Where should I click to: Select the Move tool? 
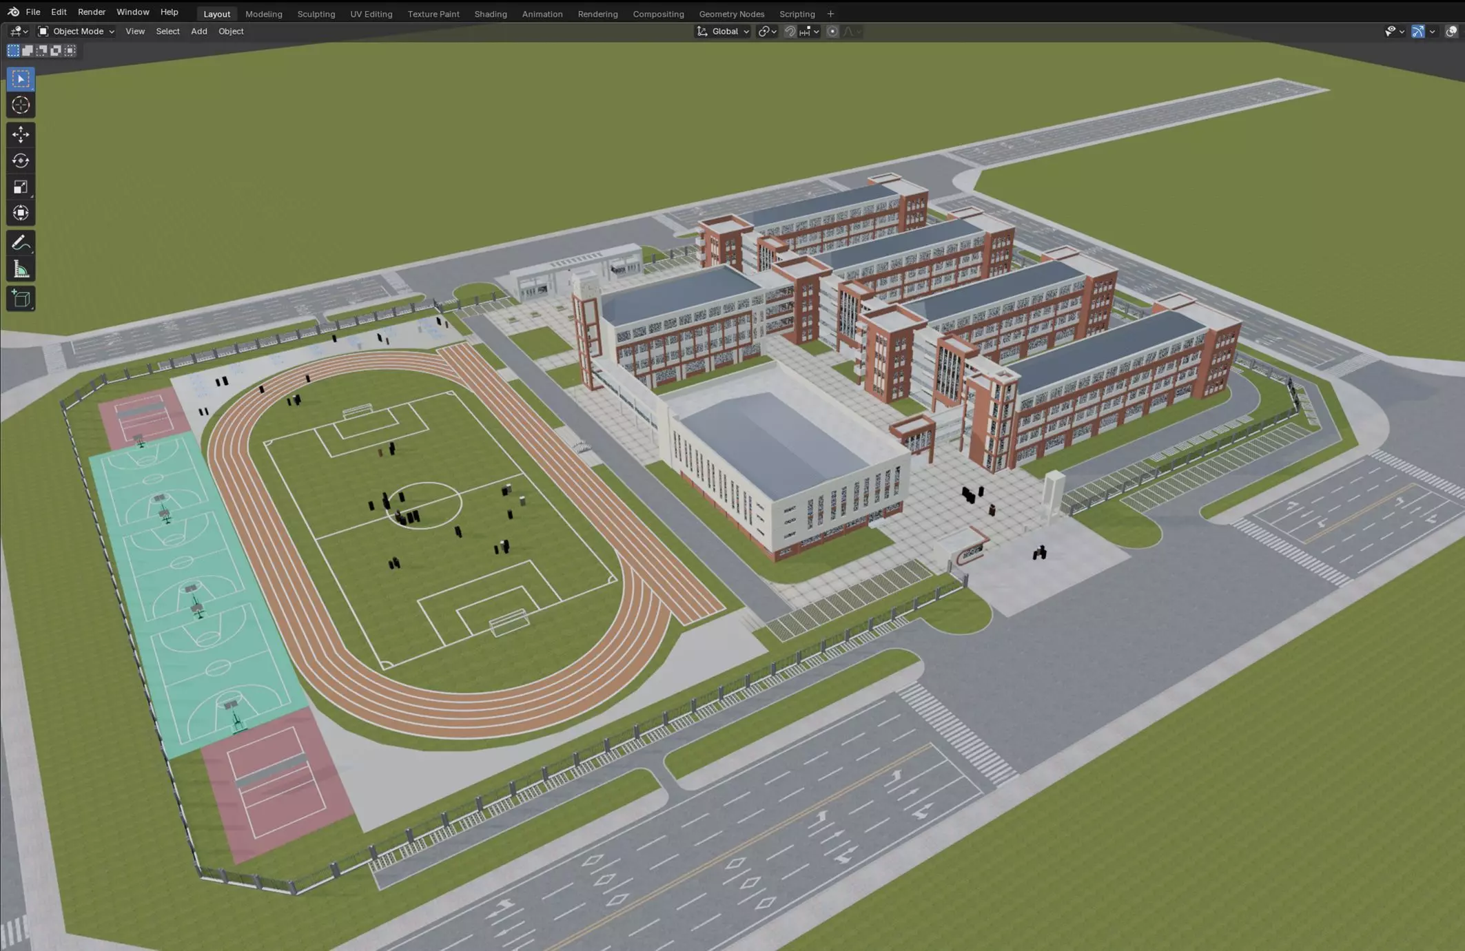[x=21, y=134]
